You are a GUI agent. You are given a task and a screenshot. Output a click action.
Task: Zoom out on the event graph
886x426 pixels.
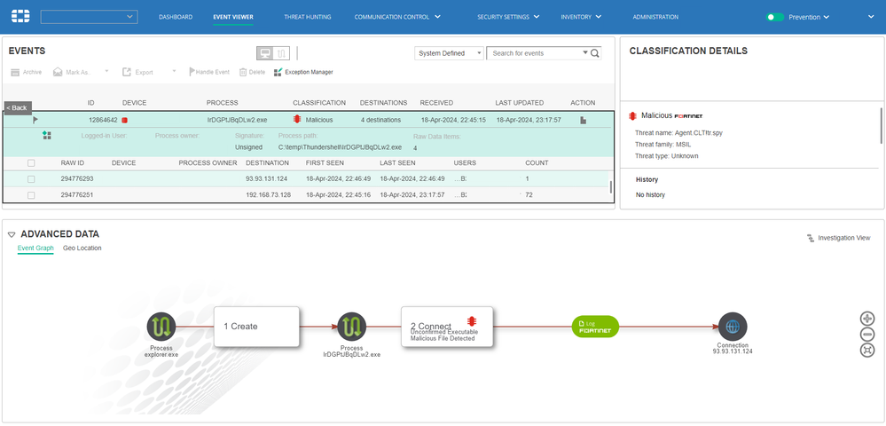[867, 335]
